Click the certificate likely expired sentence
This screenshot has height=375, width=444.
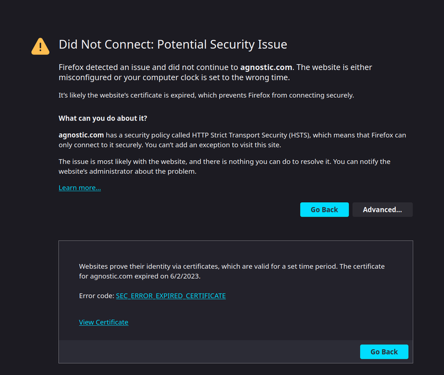pyautogui.click(x=206, y=95)
